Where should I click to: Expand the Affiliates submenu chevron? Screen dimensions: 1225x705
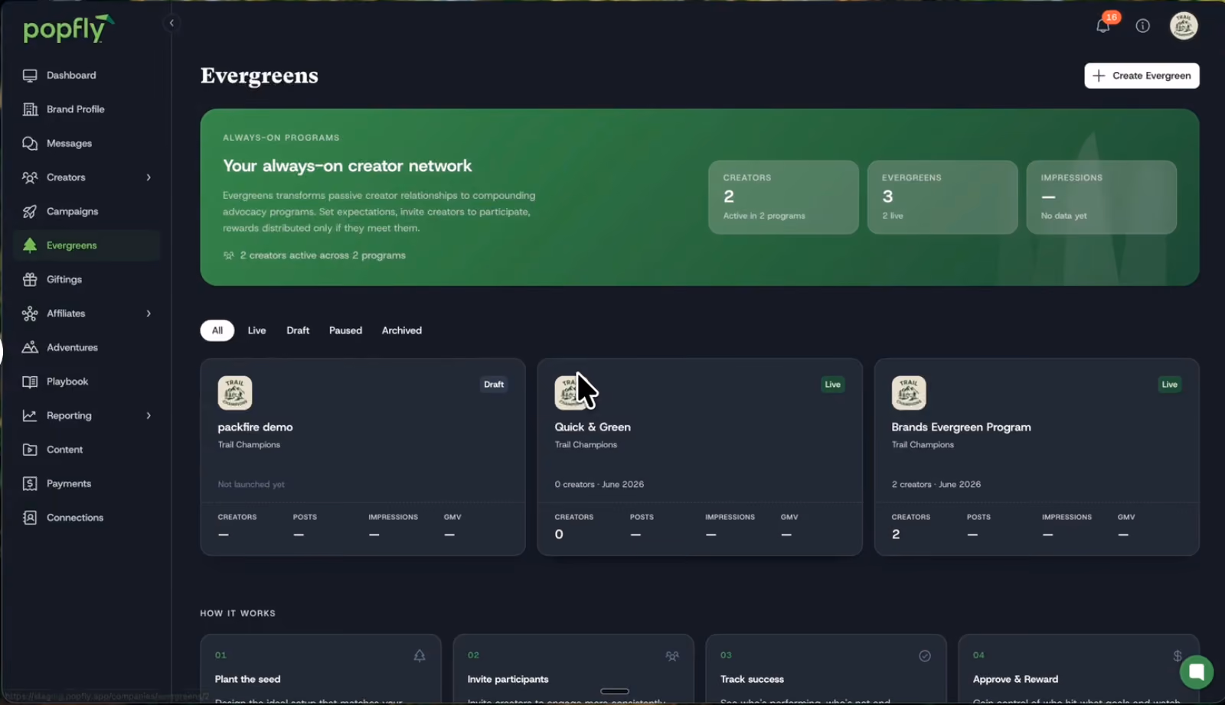click(x=149, y=314)
